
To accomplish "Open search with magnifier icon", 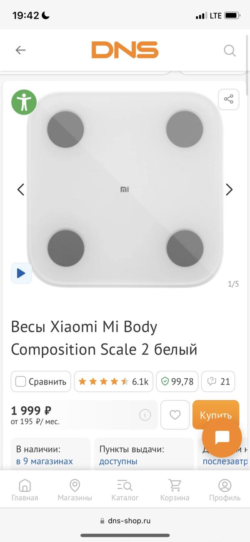I will pyautogui.click(x=230, y=51).
